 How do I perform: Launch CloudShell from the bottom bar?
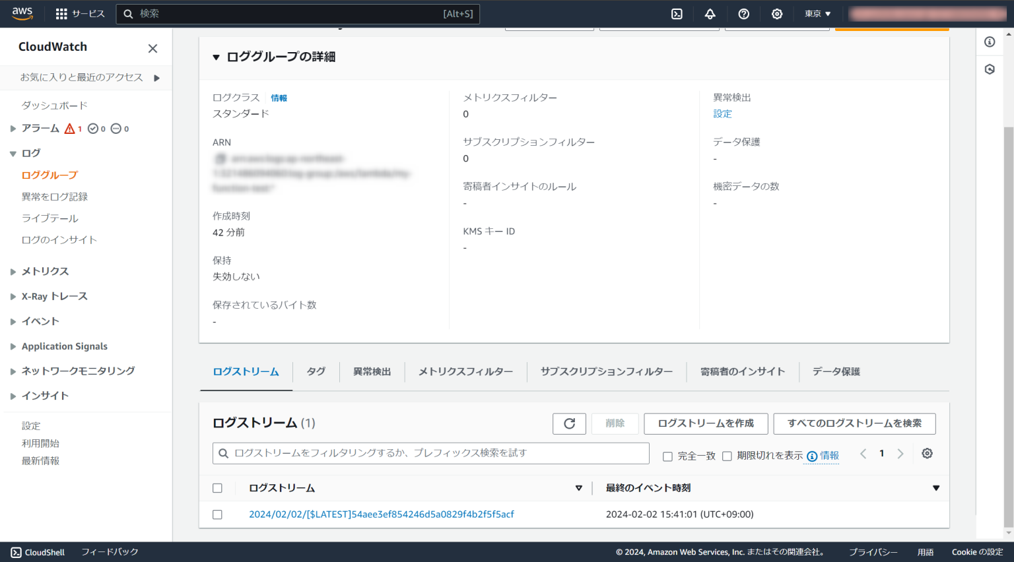[37, 552]
